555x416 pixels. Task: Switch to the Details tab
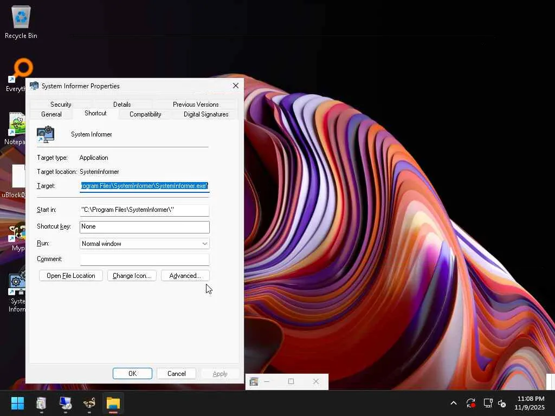(x=122, y=105)
